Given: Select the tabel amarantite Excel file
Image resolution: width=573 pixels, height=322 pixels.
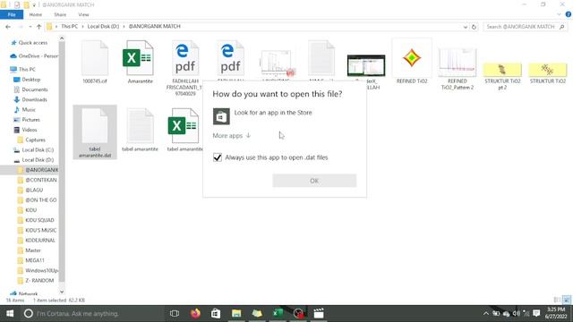Looking at the screenshot, I should 184,130.
